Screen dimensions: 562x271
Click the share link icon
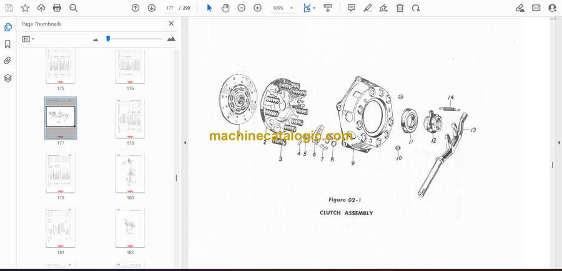520,8
